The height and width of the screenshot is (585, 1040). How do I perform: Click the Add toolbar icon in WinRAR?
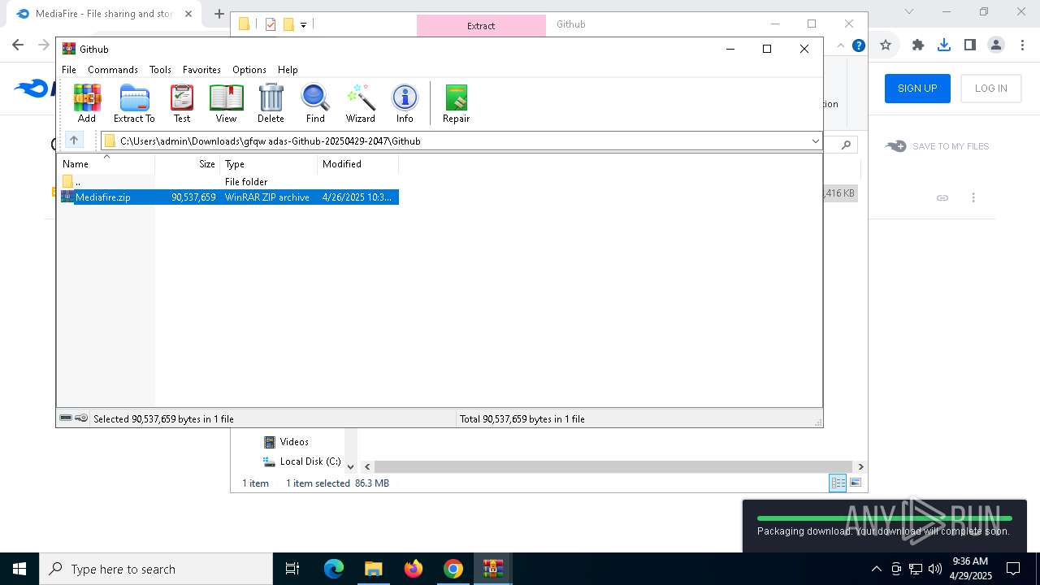point(87,103)
